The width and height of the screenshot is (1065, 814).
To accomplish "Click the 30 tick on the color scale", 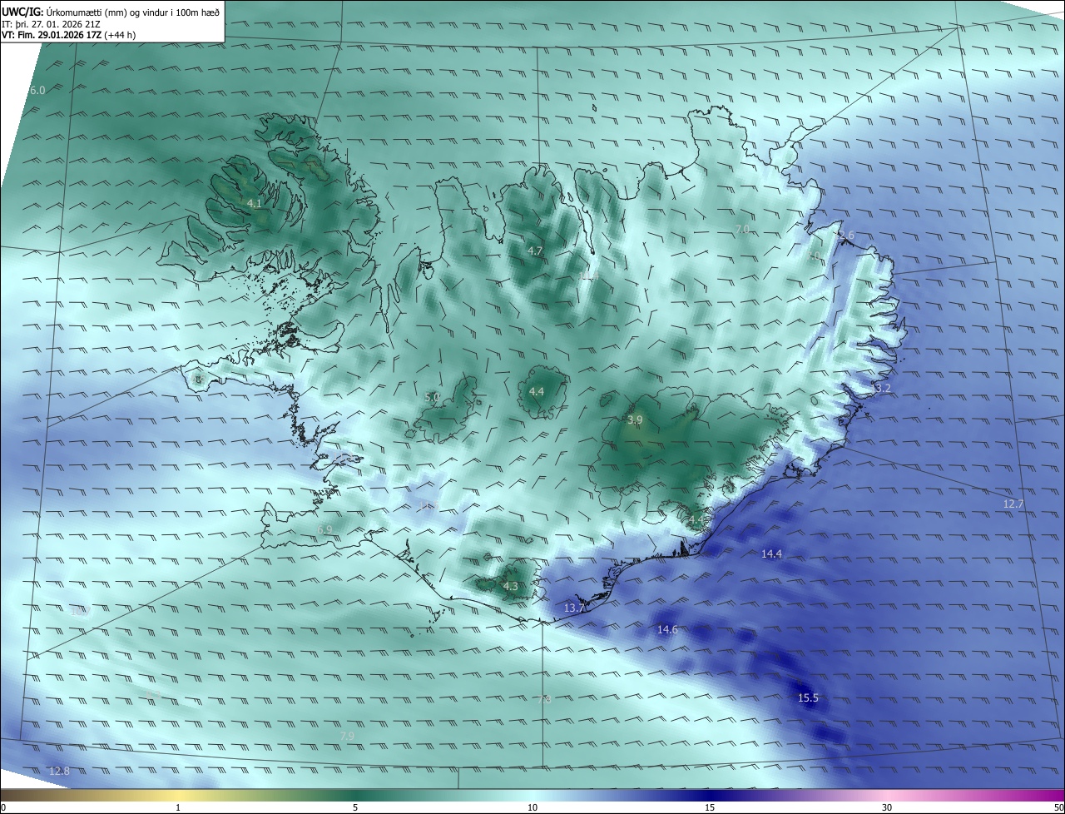I will (887, 807).
